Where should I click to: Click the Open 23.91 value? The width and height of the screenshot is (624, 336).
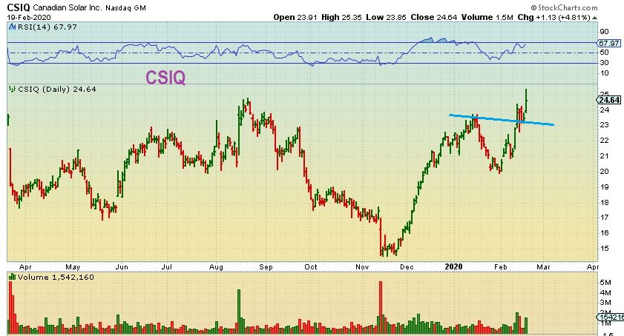(295, 18)
